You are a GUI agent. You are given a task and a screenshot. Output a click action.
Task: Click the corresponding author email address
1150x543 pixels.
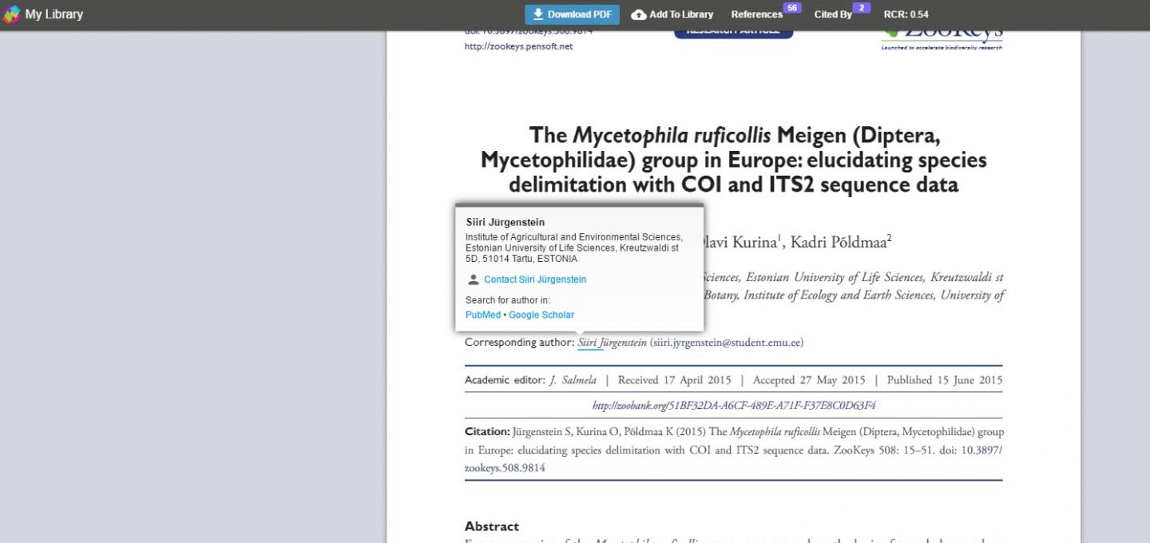(726, 343)
